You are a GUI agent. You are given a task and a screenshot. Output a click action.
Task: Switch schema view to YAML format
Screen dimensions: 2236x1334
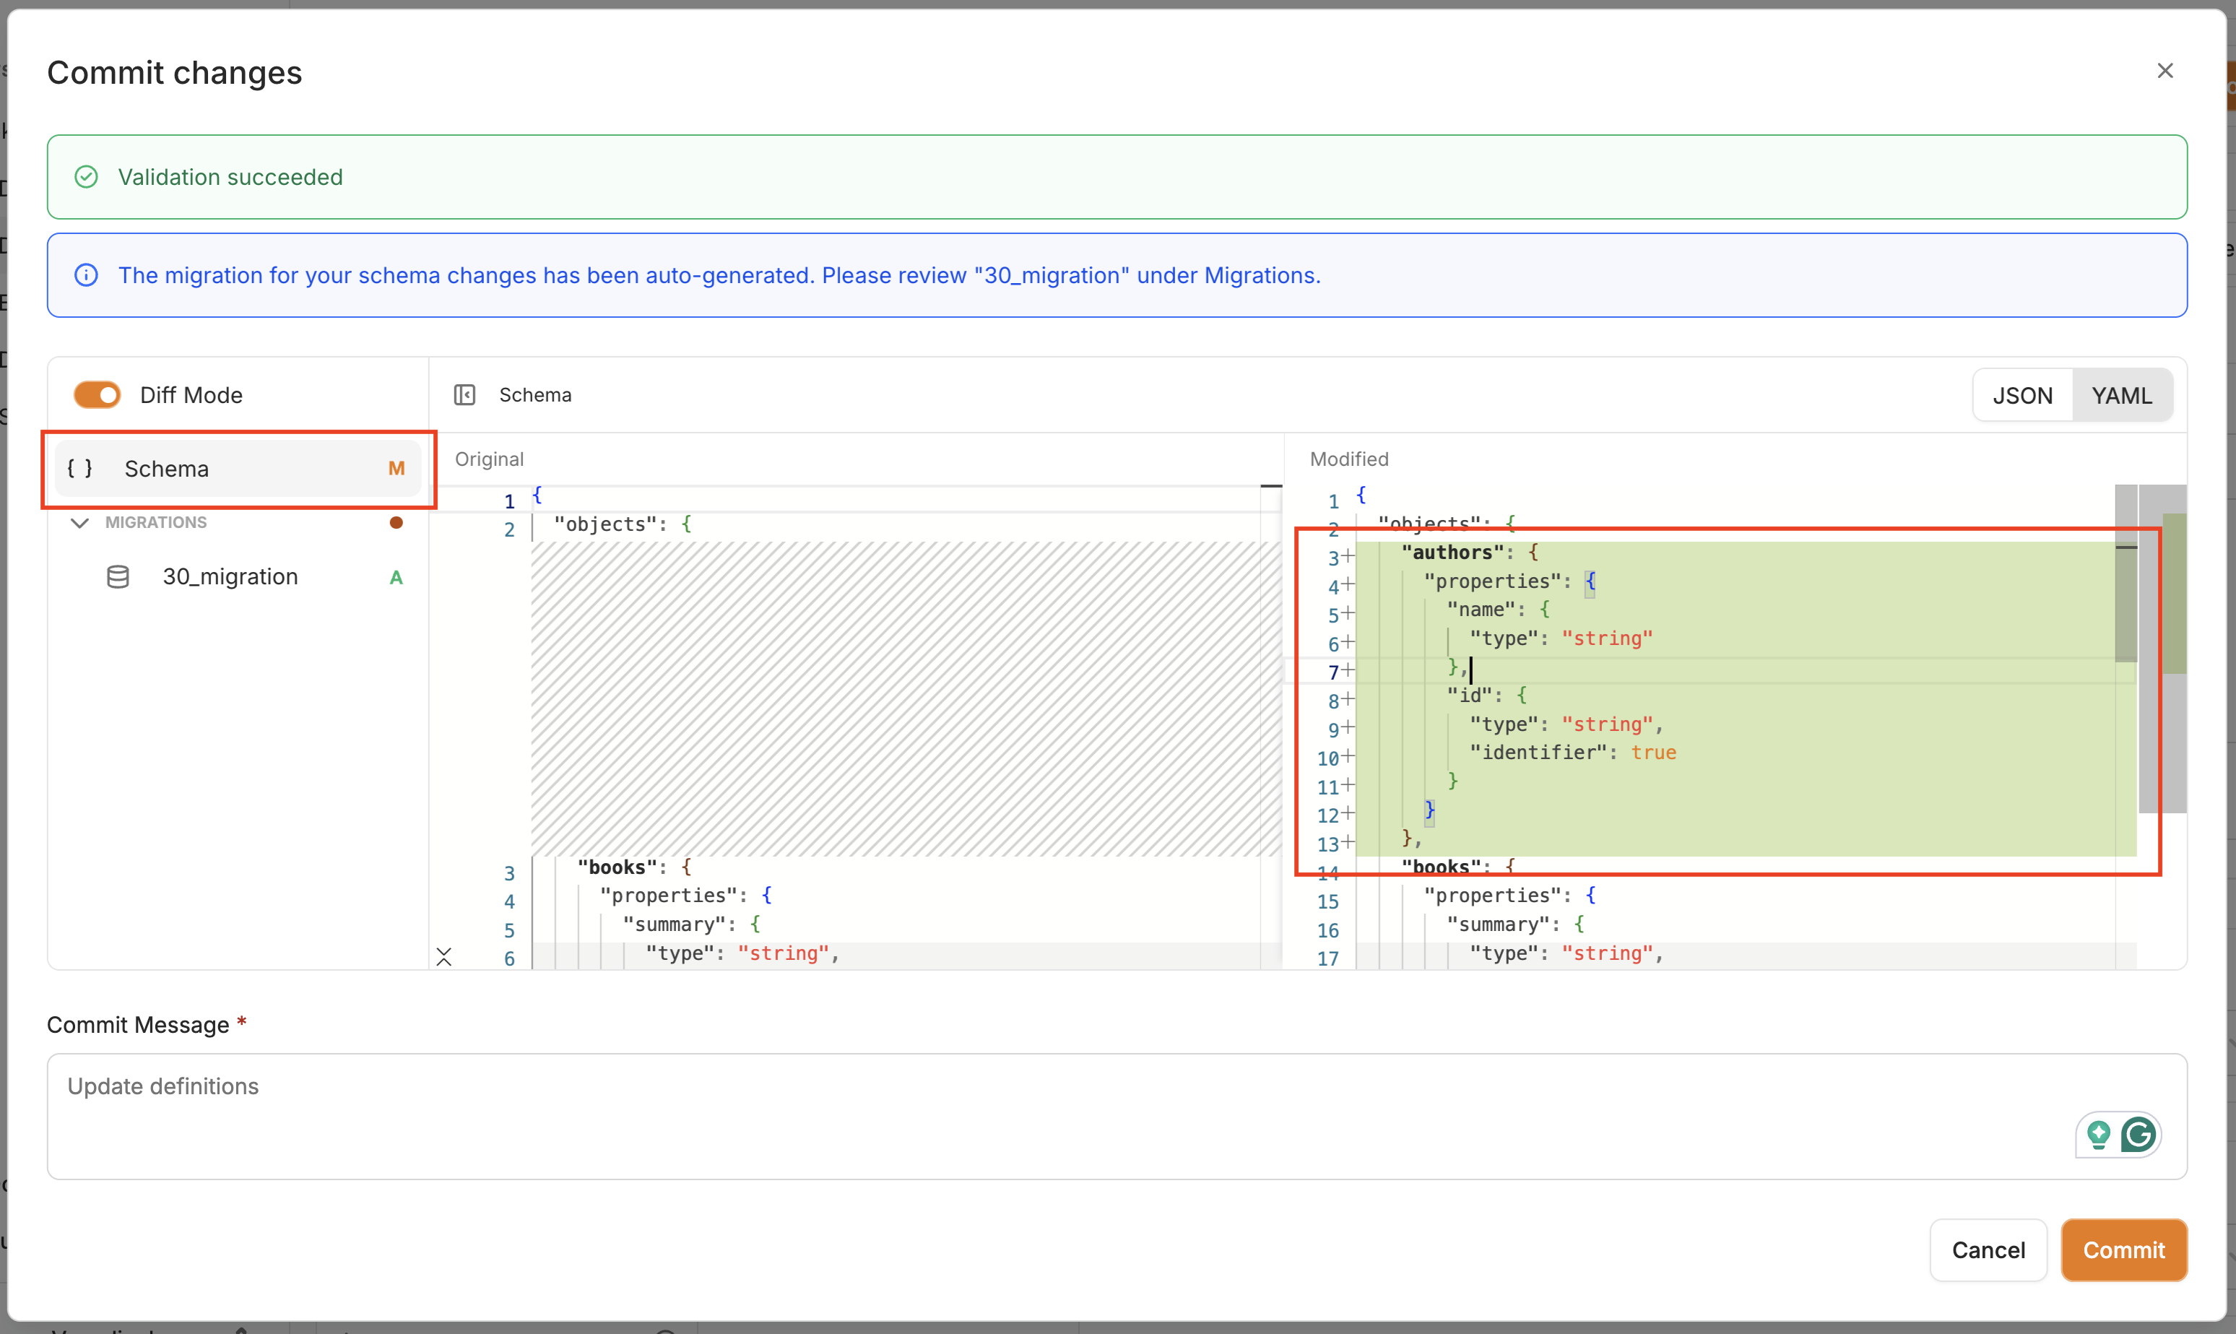(x=2121, y=396)
